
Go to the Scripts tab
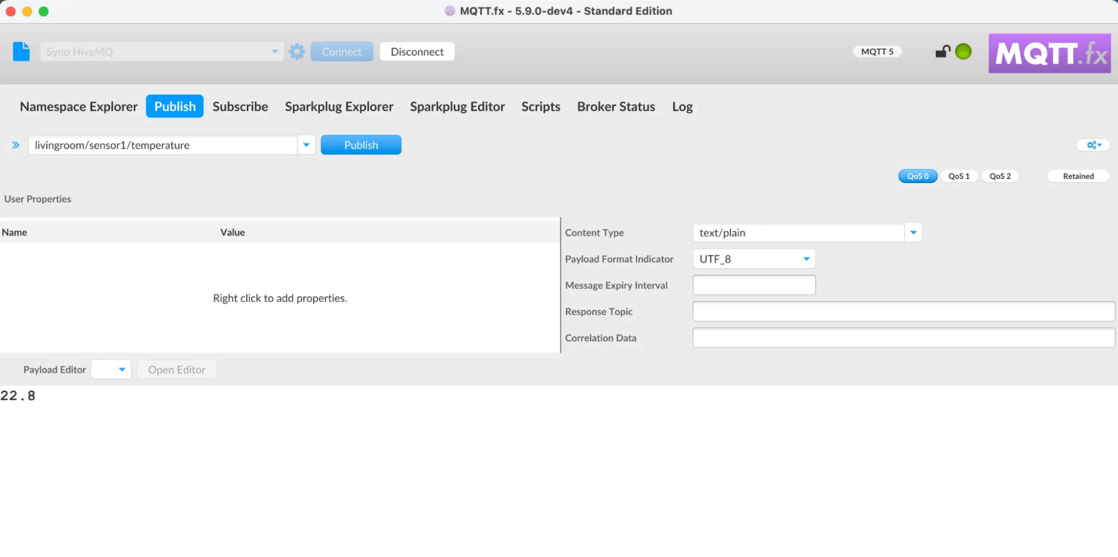[540, 106]
